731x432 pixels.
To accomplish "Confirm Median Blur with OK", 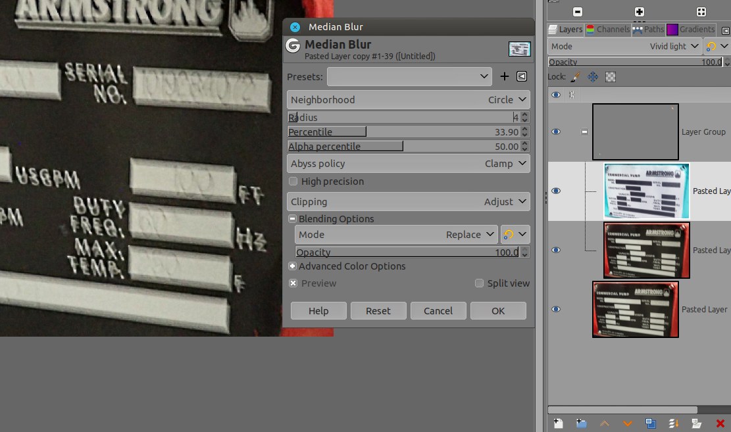I will pyautogui.click(x=498, y=311).
